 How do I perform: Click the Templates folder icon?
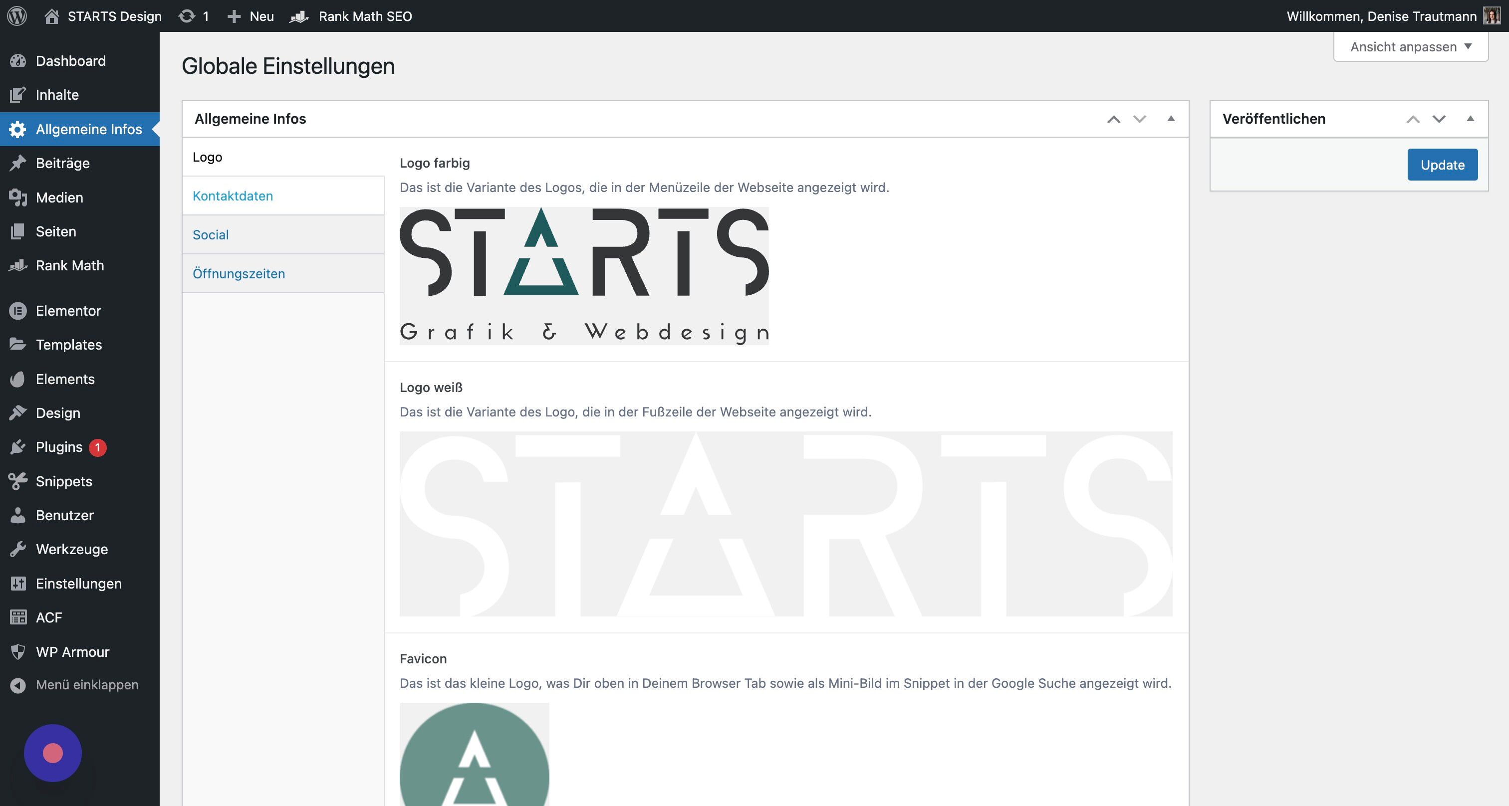tap(18, 345)
